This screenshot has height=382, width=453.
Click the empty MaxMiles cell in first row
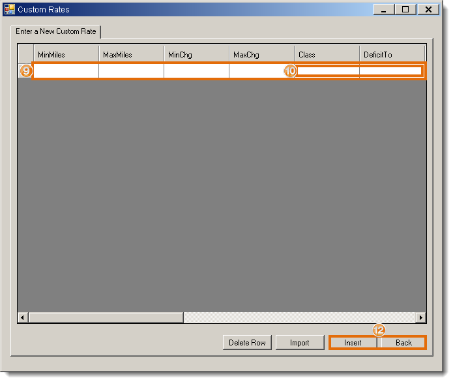[132, 71]
